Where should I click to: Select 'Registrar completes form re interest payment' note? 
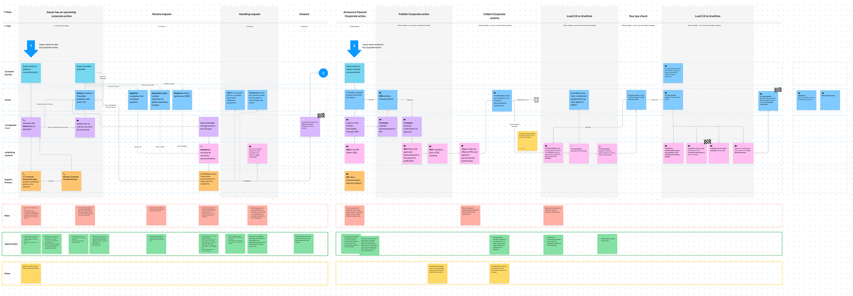pos(138,100)
